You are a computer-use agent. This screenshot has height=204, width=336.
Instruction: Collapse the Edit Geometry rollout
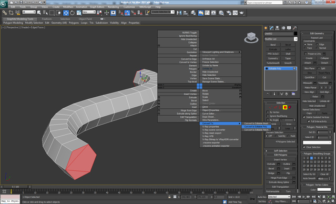click(317, 33)
